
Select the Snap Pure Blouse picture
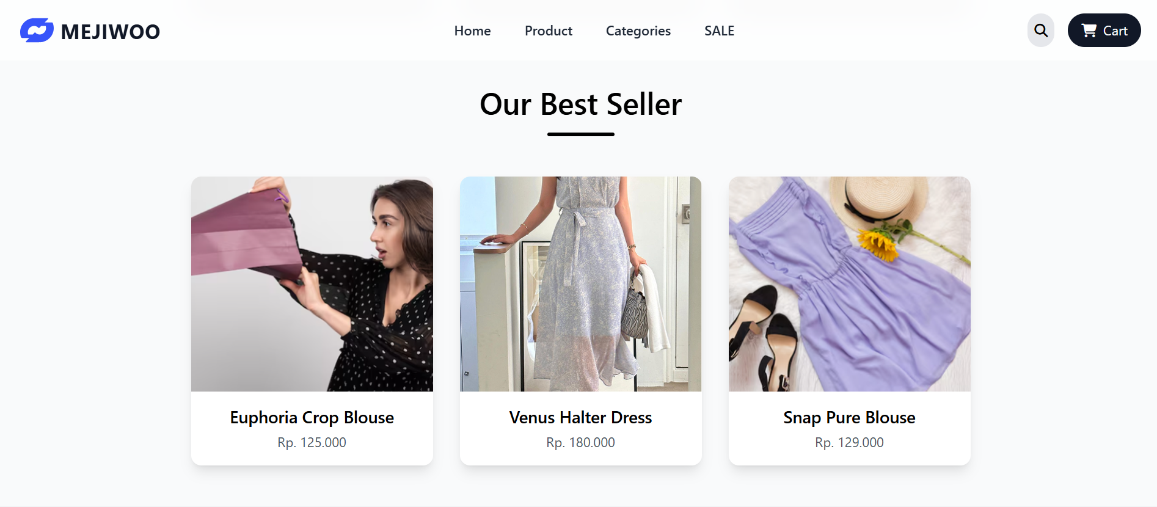[849, 284]
